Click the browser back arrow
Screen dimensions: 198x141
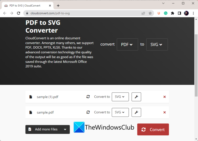click(x=5, y=13)
